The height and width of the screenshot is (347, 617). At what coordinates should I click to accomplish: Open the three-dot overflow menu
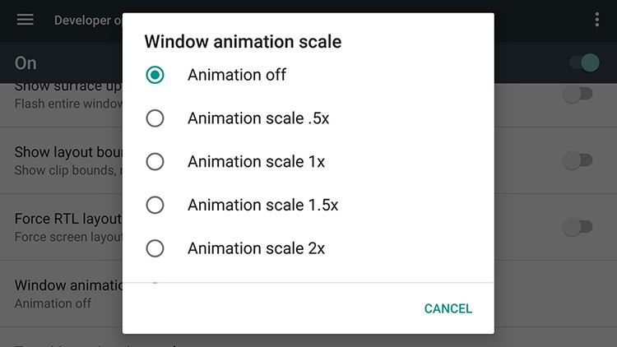click(596, 20)
